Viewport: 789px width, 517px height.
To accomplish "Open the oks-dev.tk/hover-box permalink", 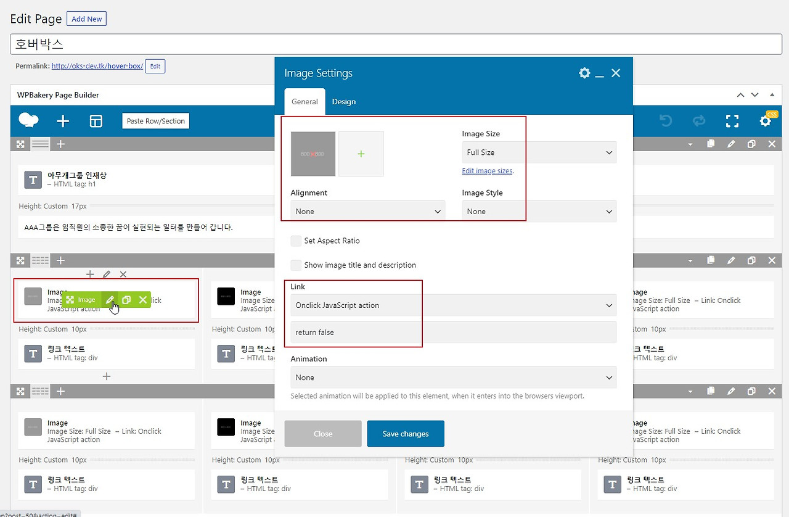I will [97, 66].
